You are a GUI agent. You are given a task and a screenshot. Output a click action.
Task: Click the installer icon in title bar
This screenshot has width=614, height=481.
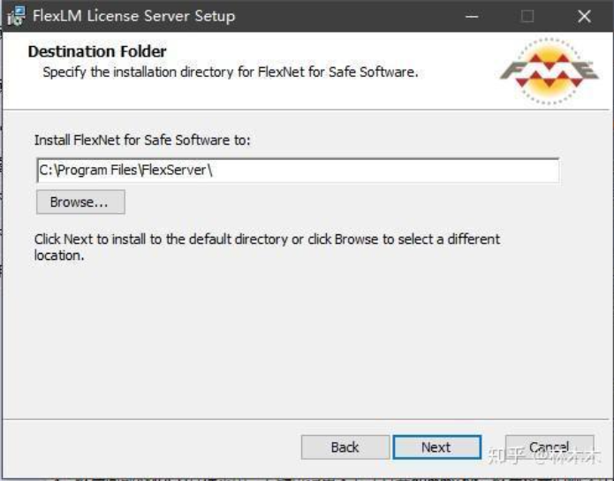16,16
